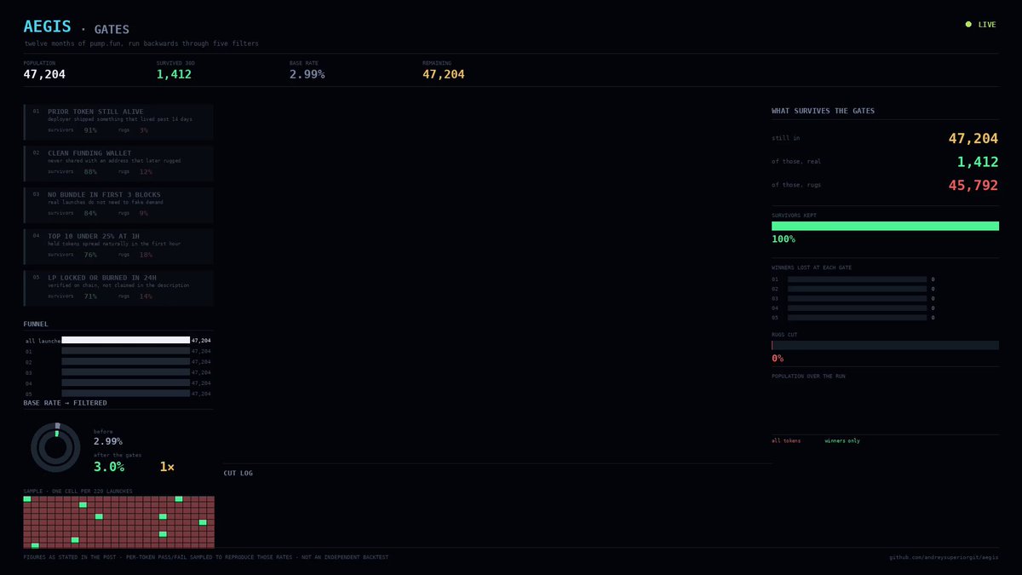Click the AEGIS title

pos(48,27)
